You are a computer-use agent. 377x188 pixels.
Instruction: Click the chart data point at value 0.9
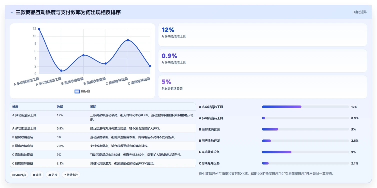(x=61, y=70)
